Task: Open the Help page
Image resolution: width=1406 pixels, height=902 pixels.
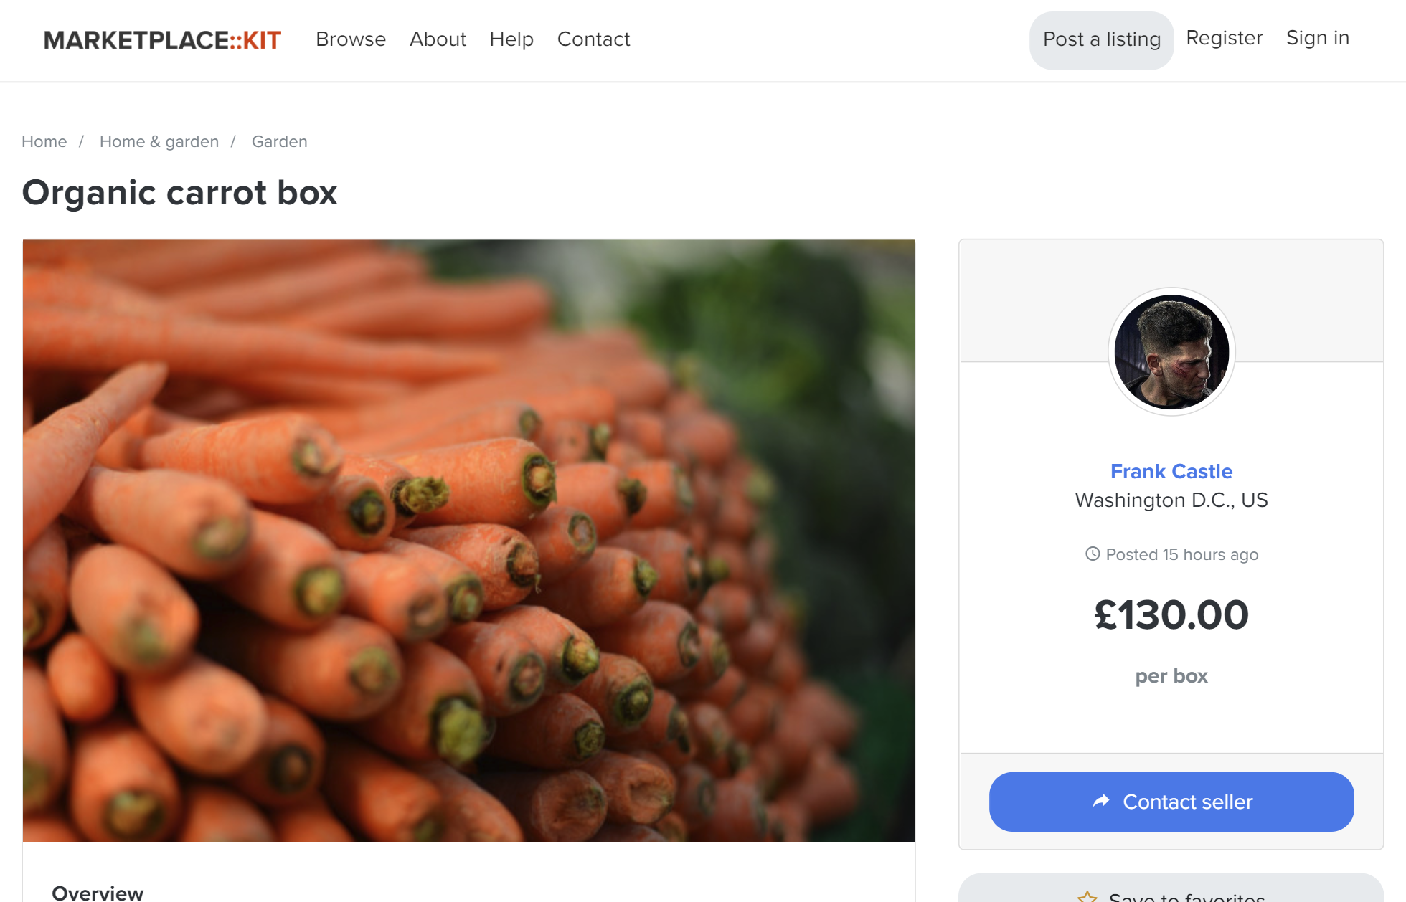Action: pyautogui.click(x=511, y=39)
